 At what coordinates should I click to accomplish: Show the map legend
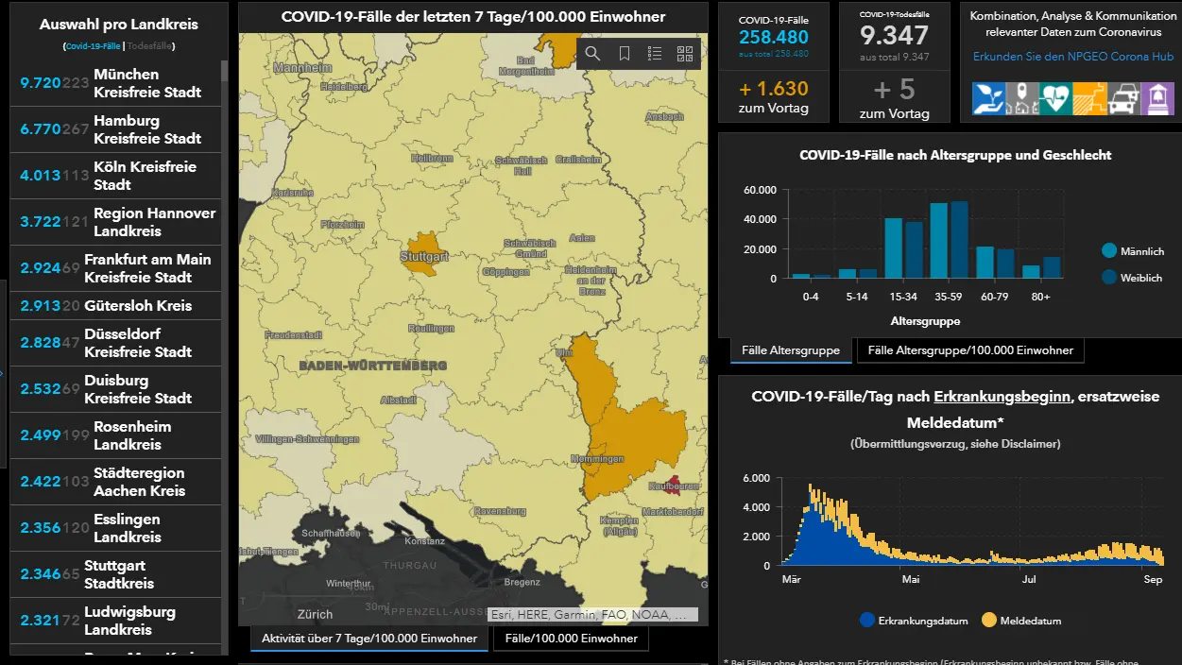tap(655, 54)
